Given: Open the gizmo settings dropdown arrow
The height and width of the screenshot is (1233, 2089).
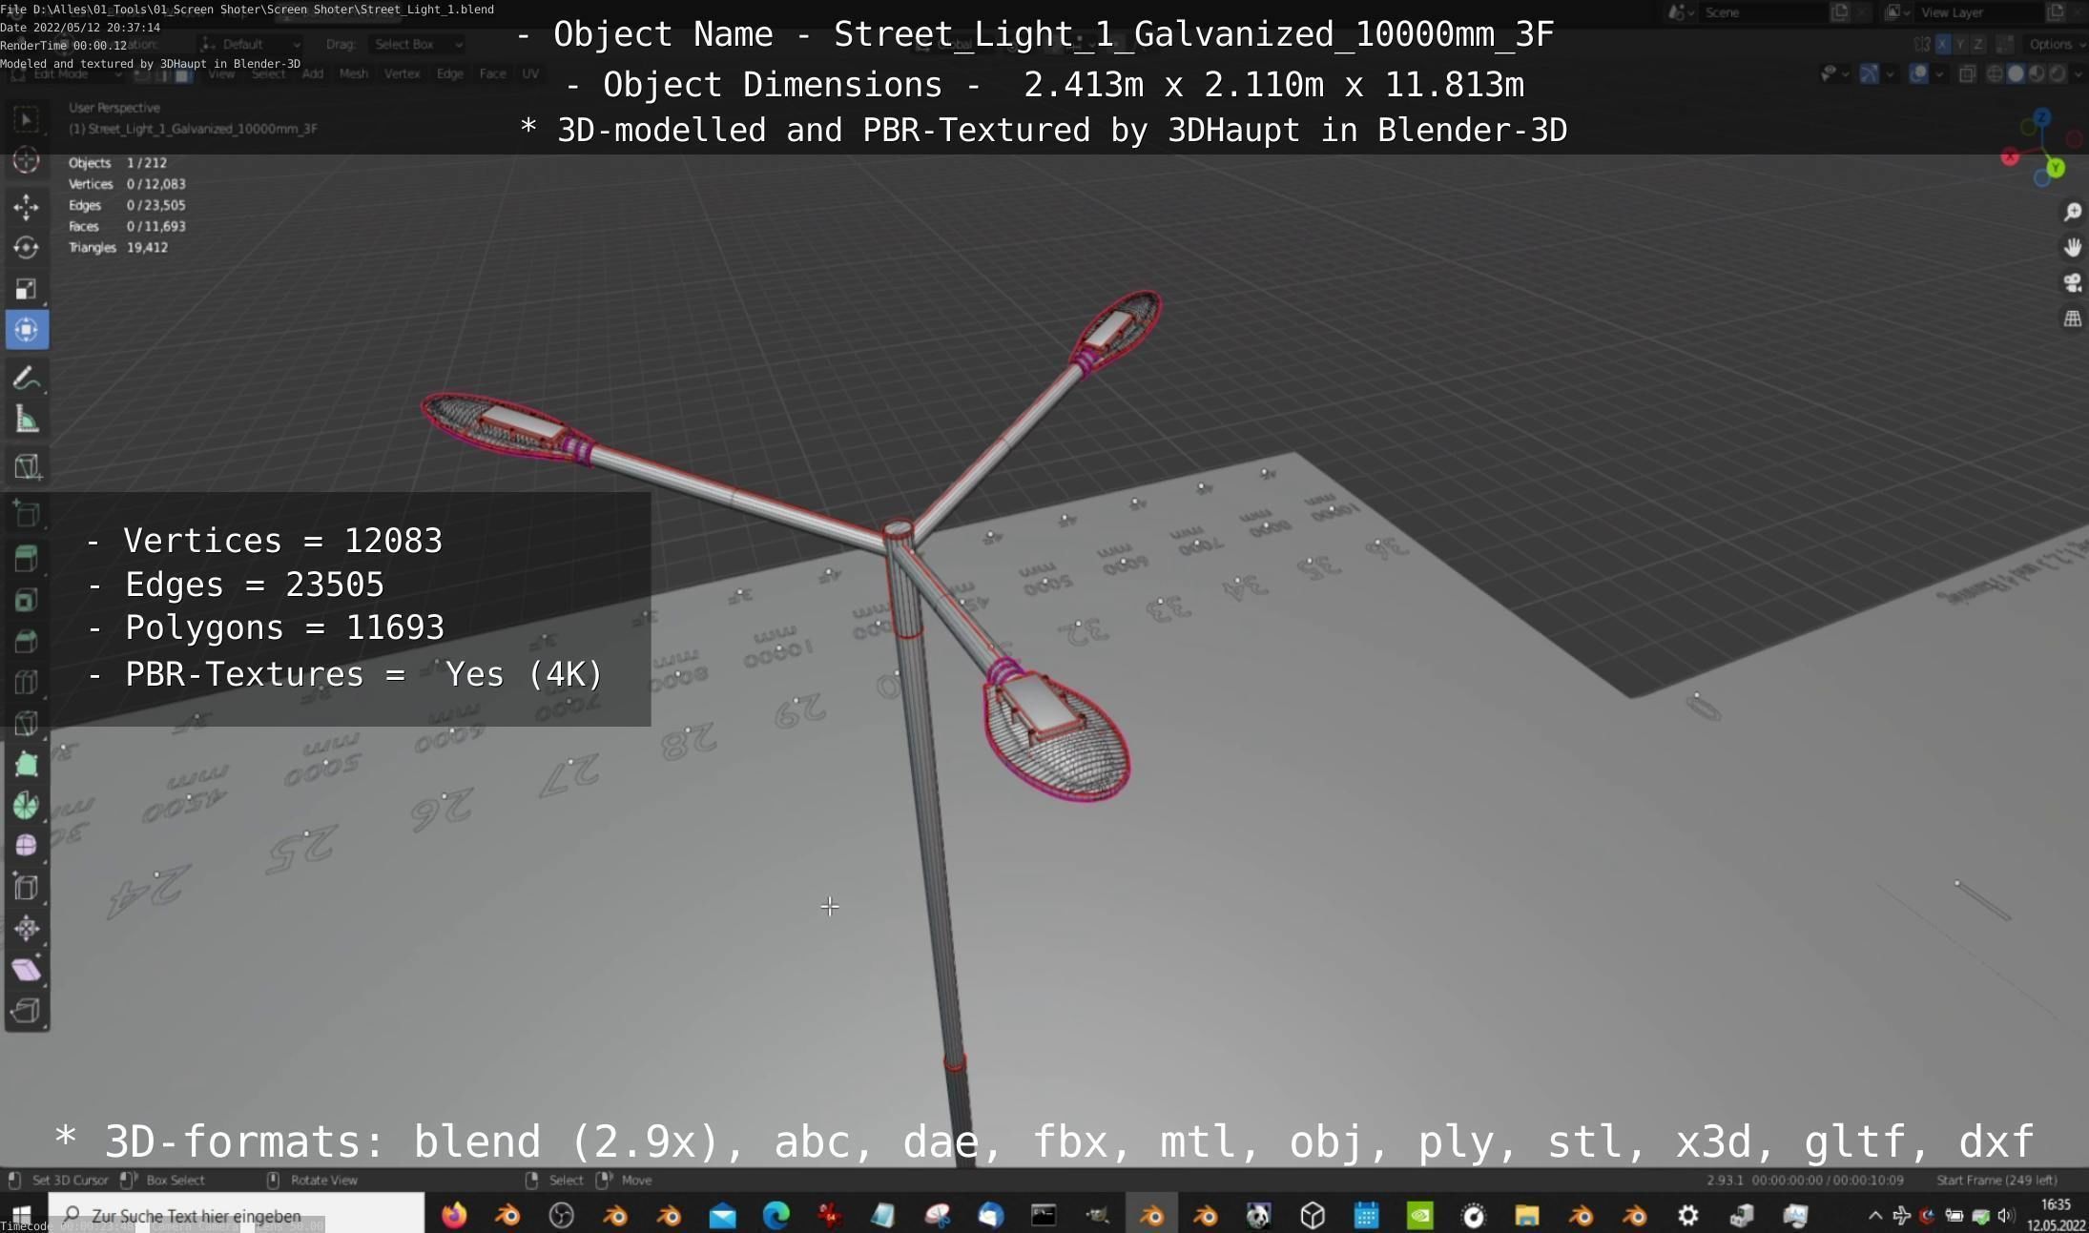Looking at the screenshot, I should [1890, 74].
